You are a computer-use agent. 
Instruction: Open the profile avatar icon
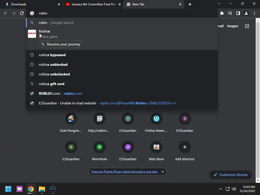pos(246,13)
